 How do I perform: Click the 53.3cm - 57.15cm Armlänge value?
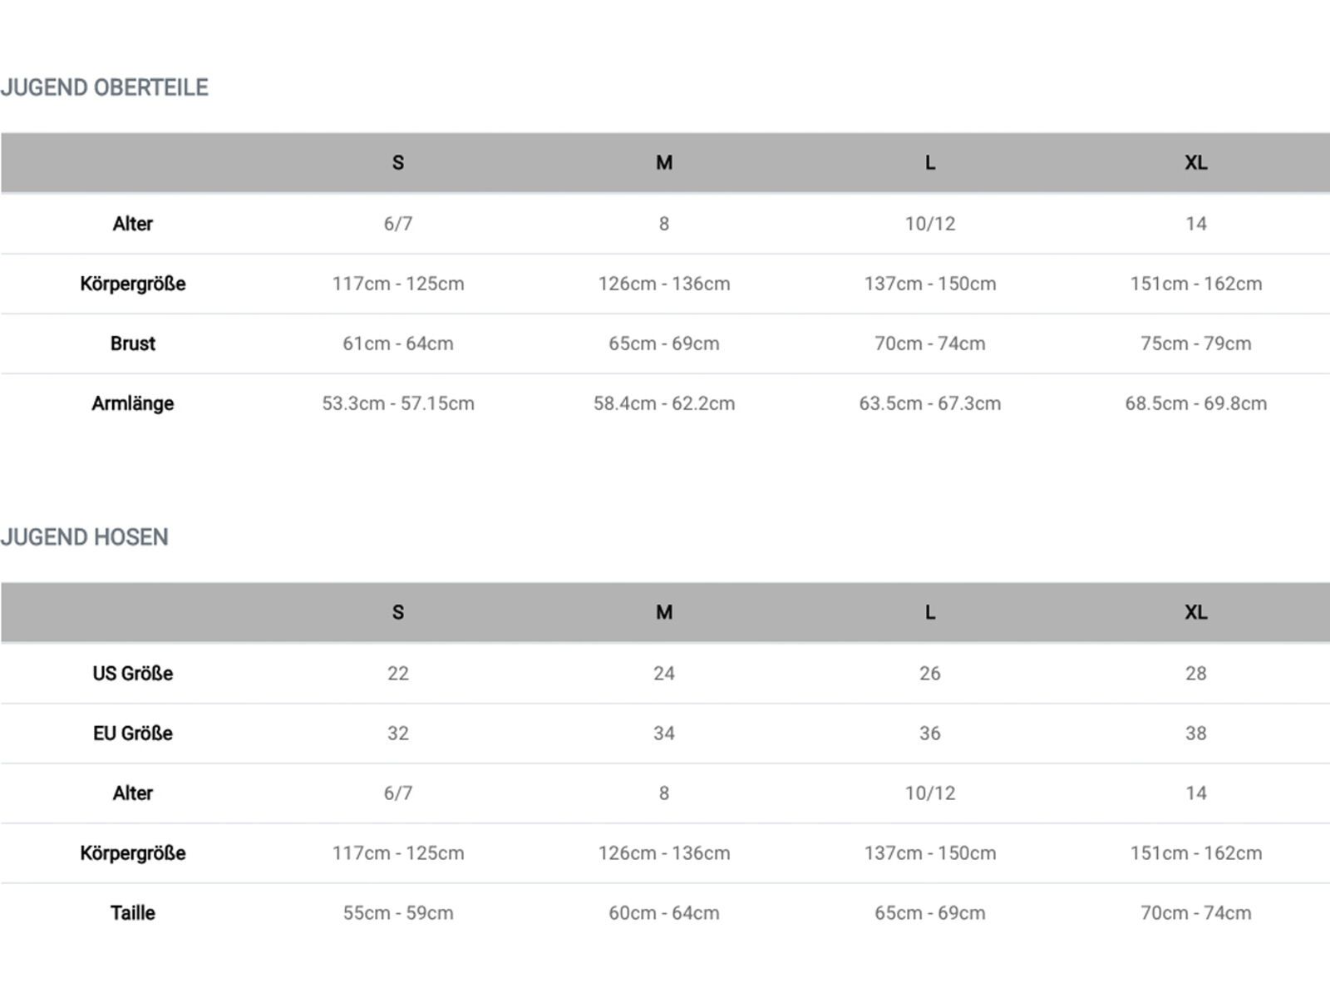click(398, 403)
